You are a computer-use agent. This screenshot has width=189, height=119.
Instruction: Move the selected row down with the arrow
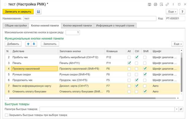34,44
